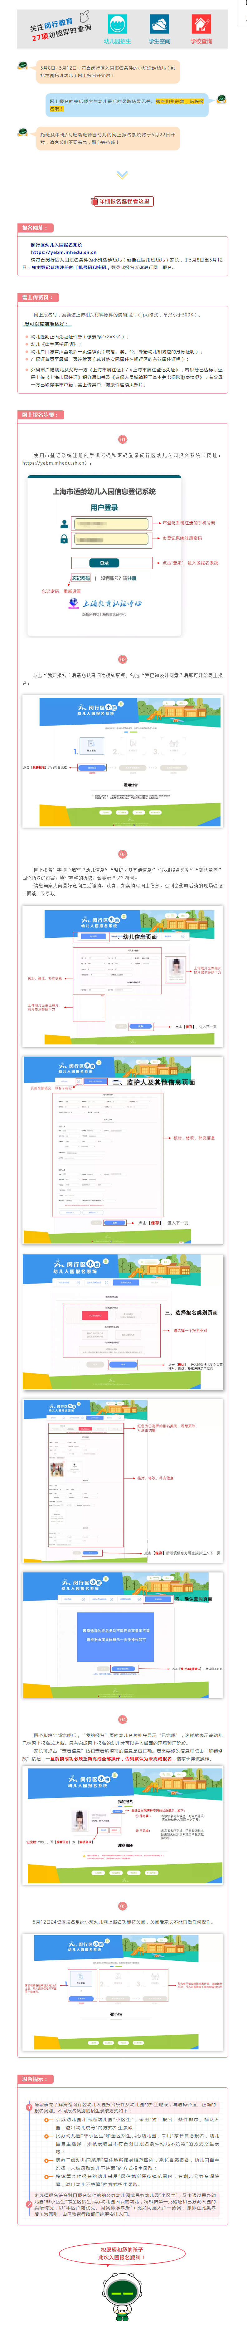The image size is (247, 2338).
Task: Click the 报名网址 section header tag
Action: click(x=35, y=228)
